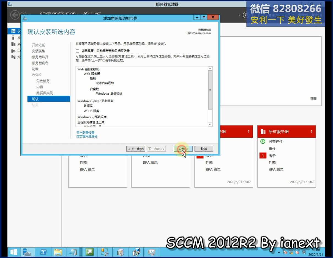Click 可管理性 in the 所有服务器 tile

[276, 142]
